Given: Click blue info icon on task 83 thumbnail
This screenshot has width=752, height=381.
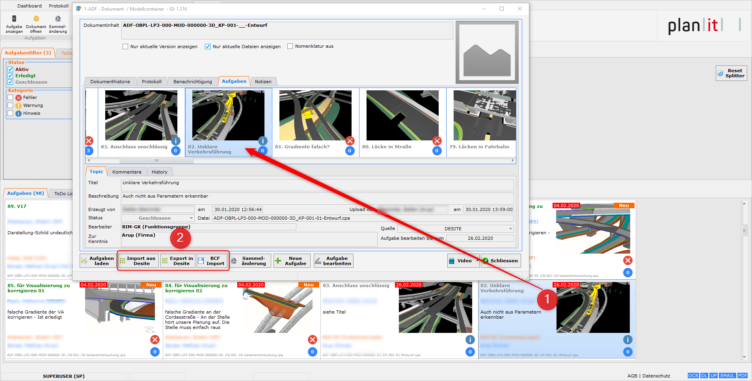Looking at the screenshot, I should coord(175,141).
